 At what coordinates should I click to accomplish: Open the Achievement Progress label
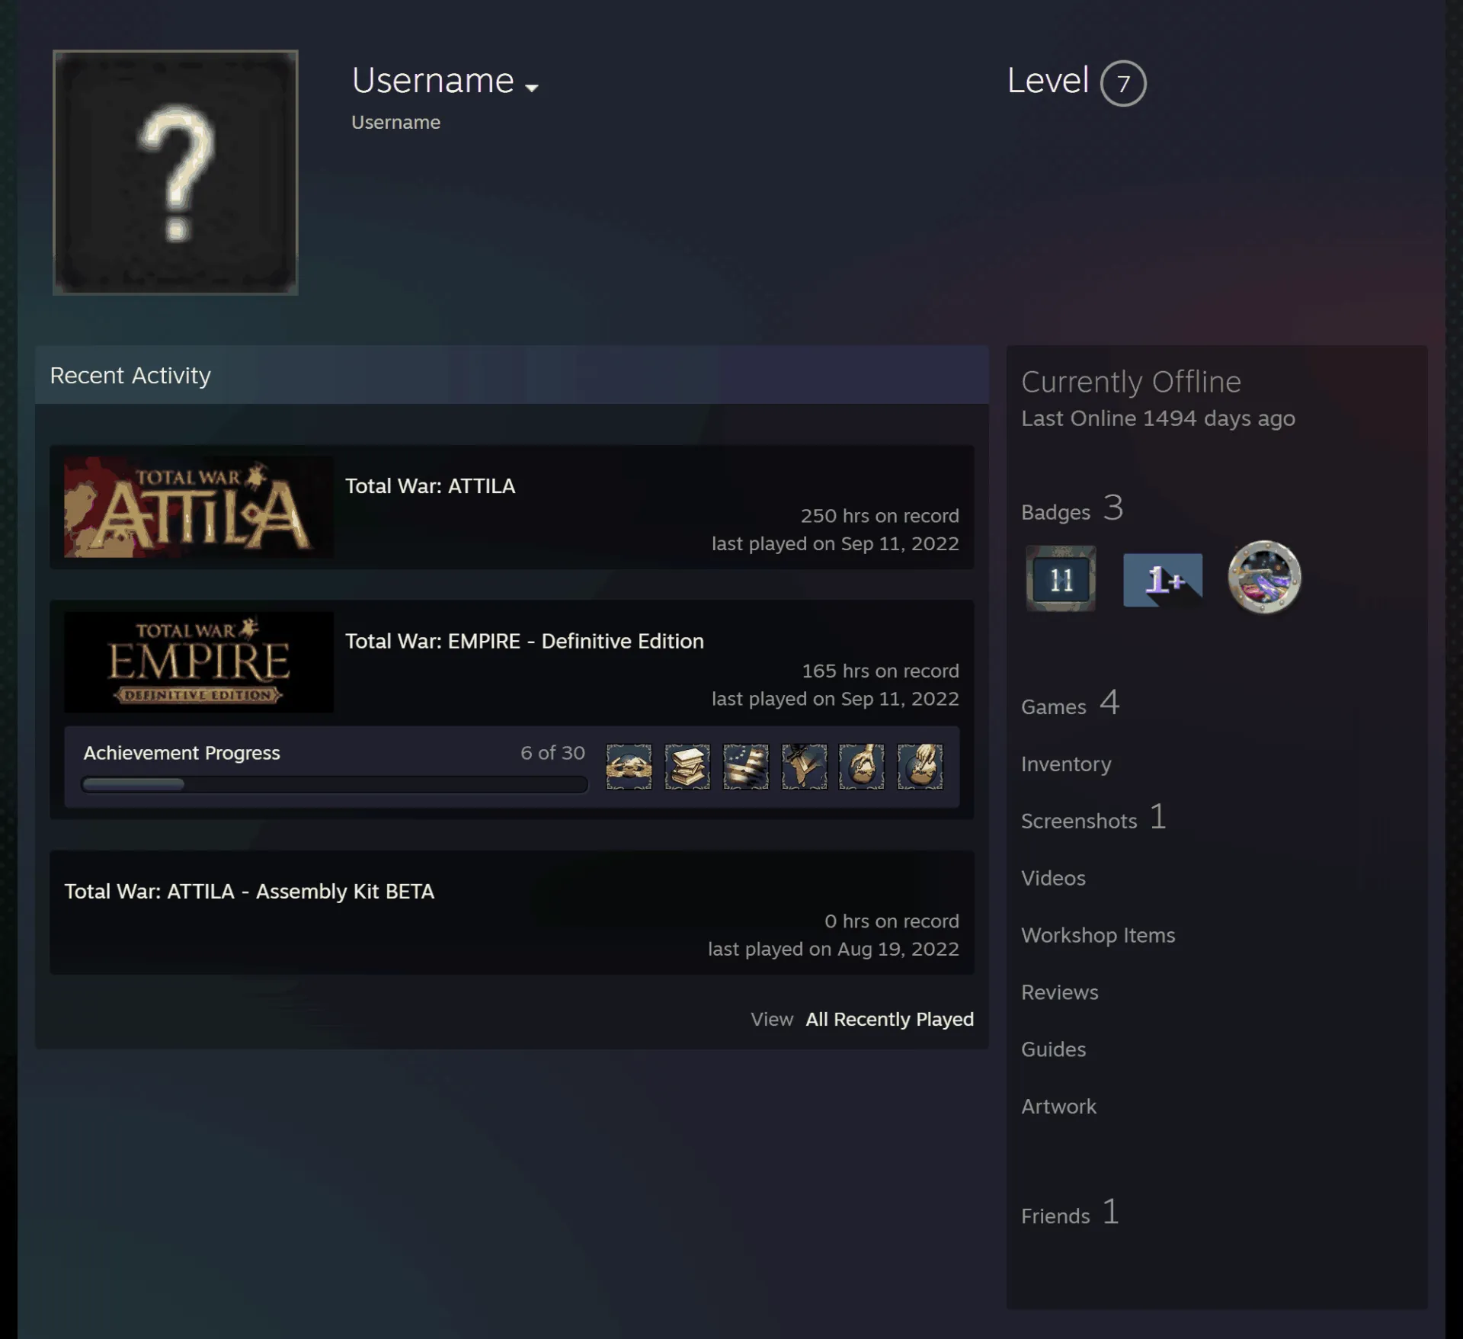182,753
